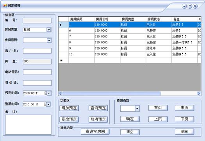Go to 末页 last page
Viewport: 205px width, 141px height.
pyautogui.click(x=184, y=108)
